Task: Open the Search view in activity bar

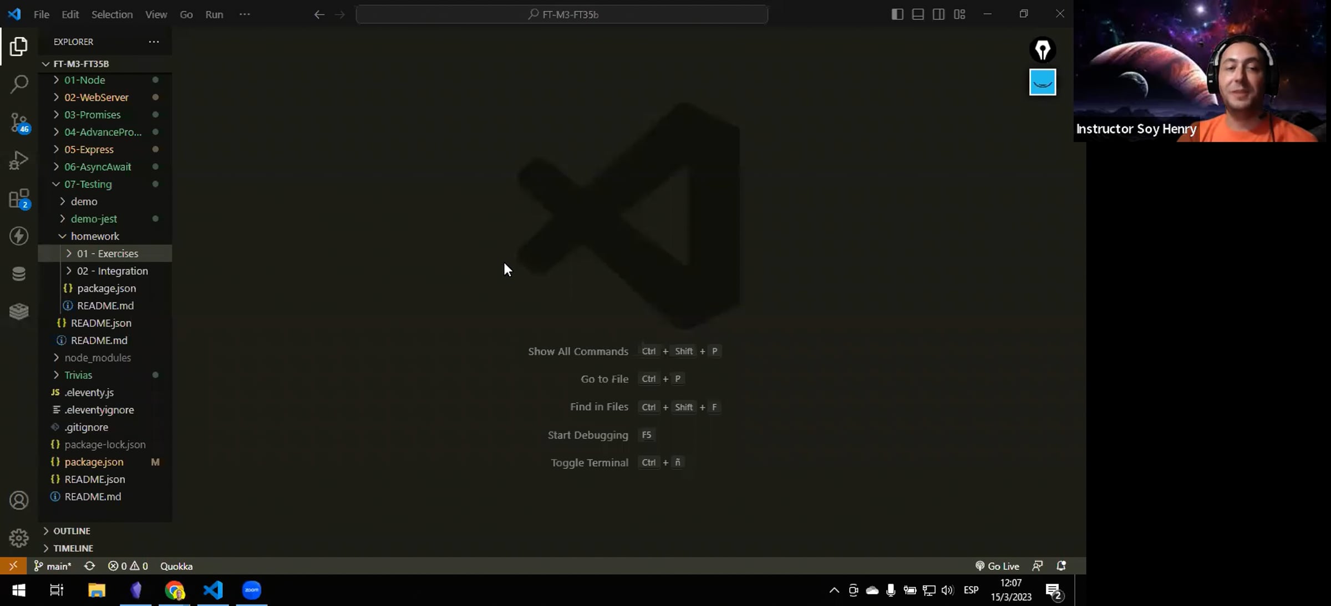Action: tap(19, 84)
